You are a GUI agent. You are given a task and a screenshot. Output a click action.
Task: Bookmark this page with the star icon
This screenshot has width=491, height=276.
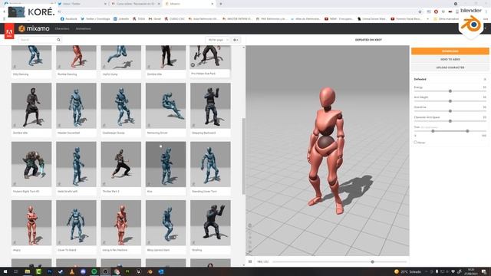pyautogui.click(x=420, y=11)
